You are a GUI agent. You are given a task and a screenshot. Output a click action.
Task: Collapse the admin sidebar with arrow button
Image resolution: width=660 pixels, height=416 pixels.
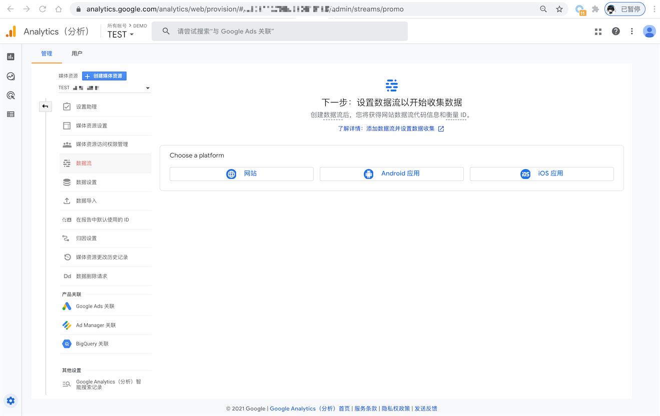point(46,106)
